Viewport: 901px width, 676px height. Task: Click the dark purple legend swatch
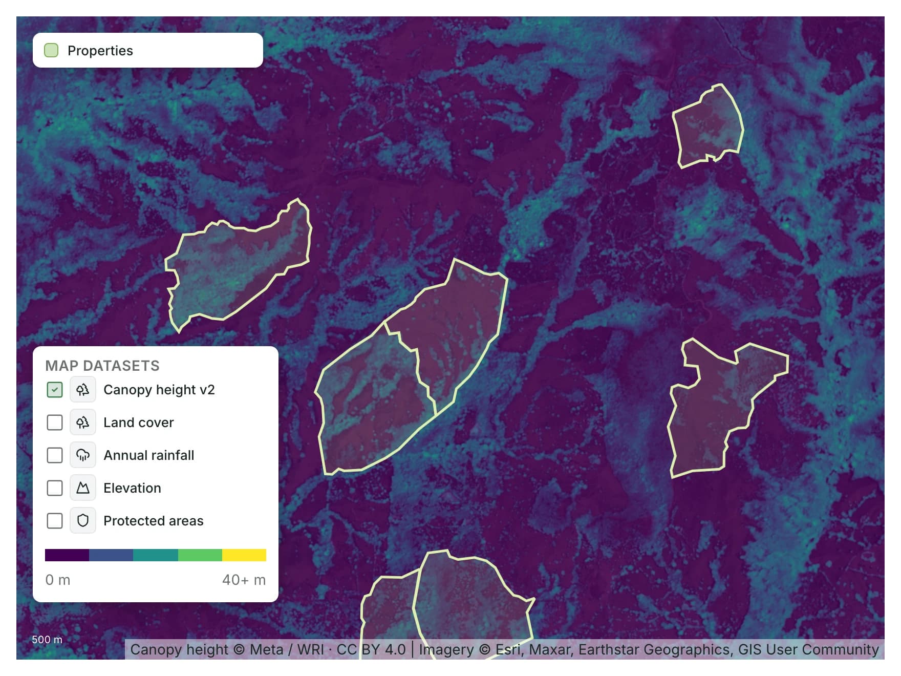(67, 555)
